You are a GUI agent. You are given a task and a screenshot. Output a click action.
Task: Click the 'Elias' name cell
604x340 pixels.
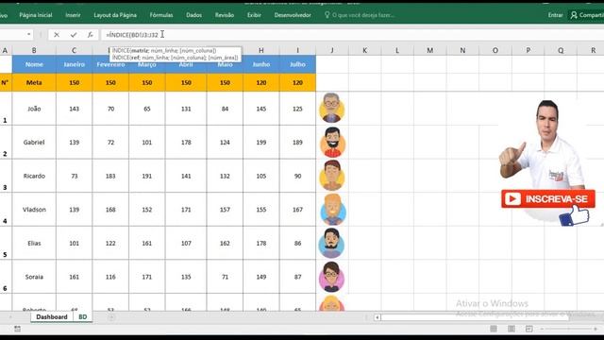click(34, 244)
